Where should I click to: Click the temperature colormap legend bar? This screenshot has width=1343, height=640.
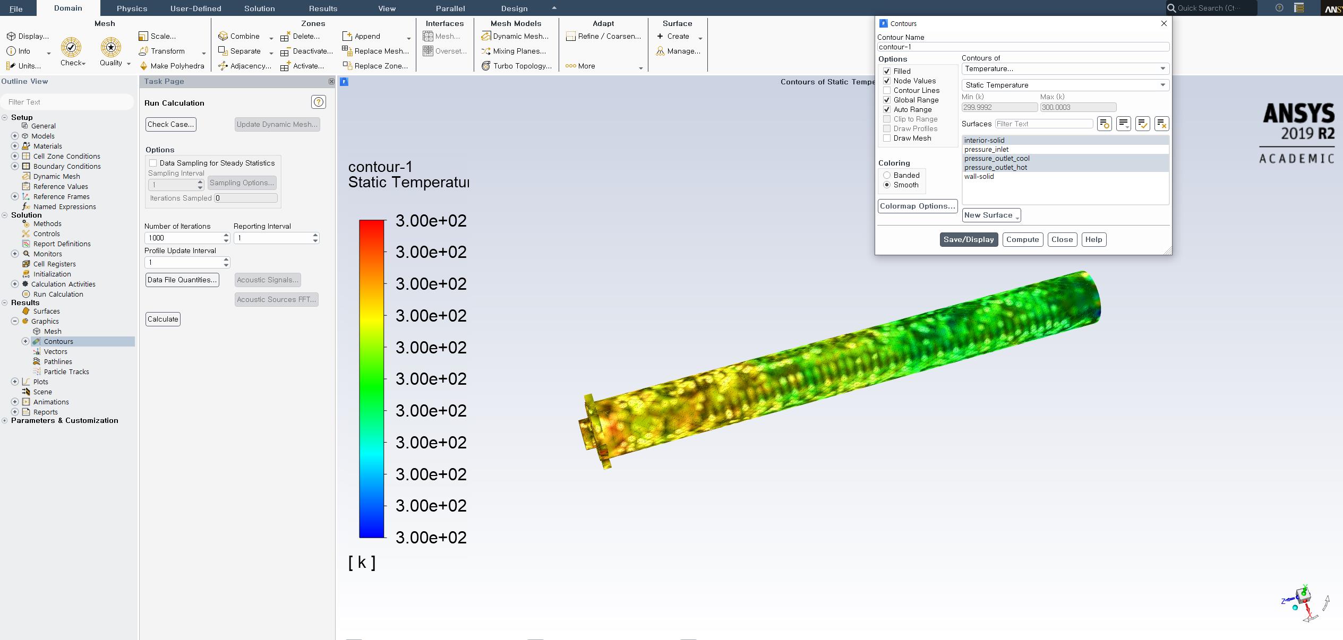pyautogui.click(x=371, y=378)
